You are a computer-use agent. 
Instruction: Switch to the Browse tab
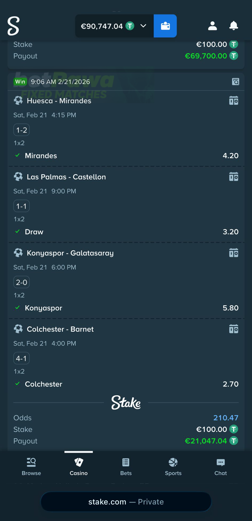(x=31, y=466)
